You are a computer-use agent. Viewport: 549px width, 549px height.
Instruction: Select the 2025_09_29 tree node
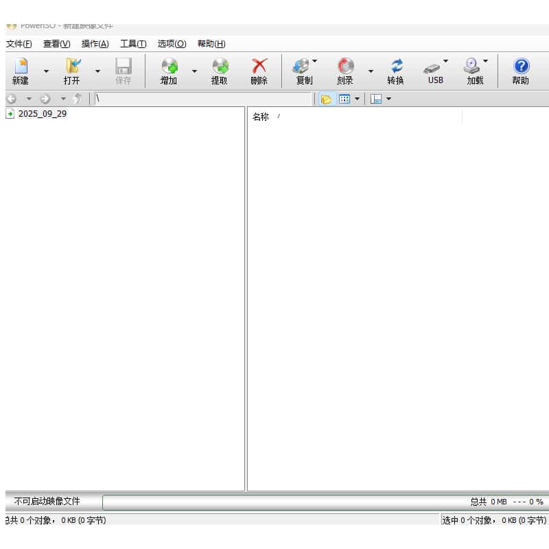click(x=43, y=114)
